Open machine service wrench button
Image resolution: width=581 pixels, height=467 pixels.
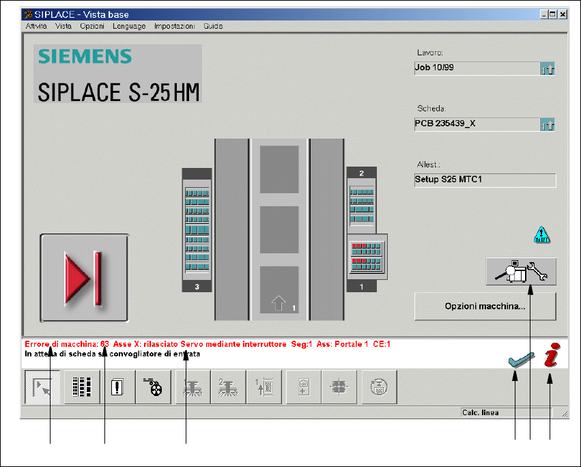pos(521,272)
